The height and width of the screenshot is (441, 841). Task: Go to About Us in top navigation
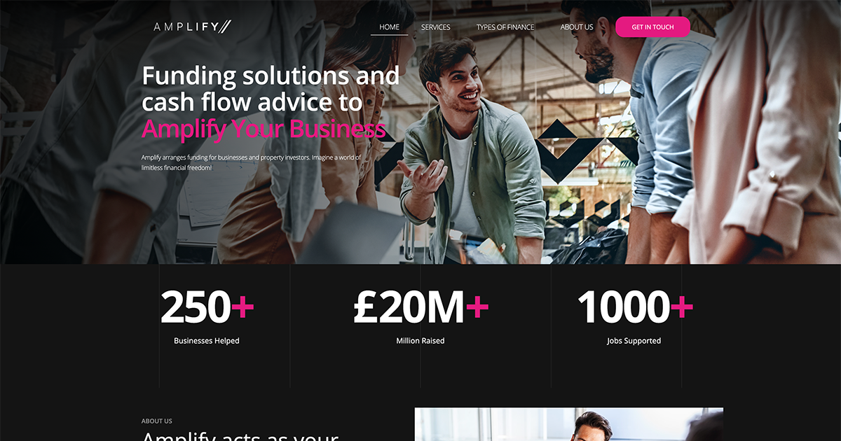tap(577, 27)
